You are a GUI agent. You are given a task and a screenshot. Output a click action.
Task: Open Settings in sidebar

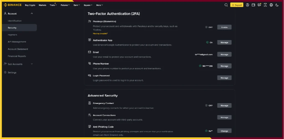(x=12, y=72)
